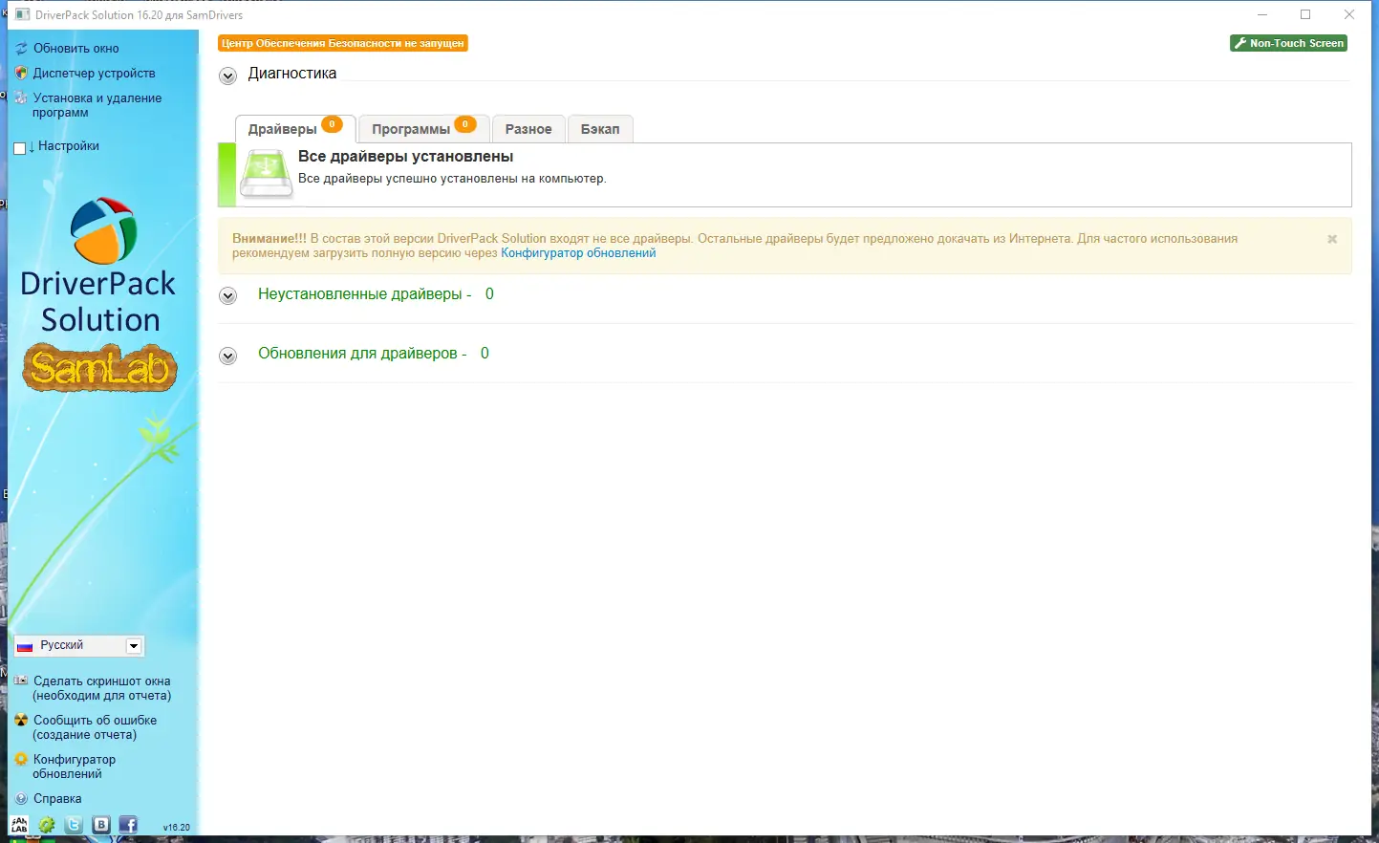Click the green drive icon in the status box
Image resolution: width=1379 pixels, height=843 pixels.
(x=266, y=175)
